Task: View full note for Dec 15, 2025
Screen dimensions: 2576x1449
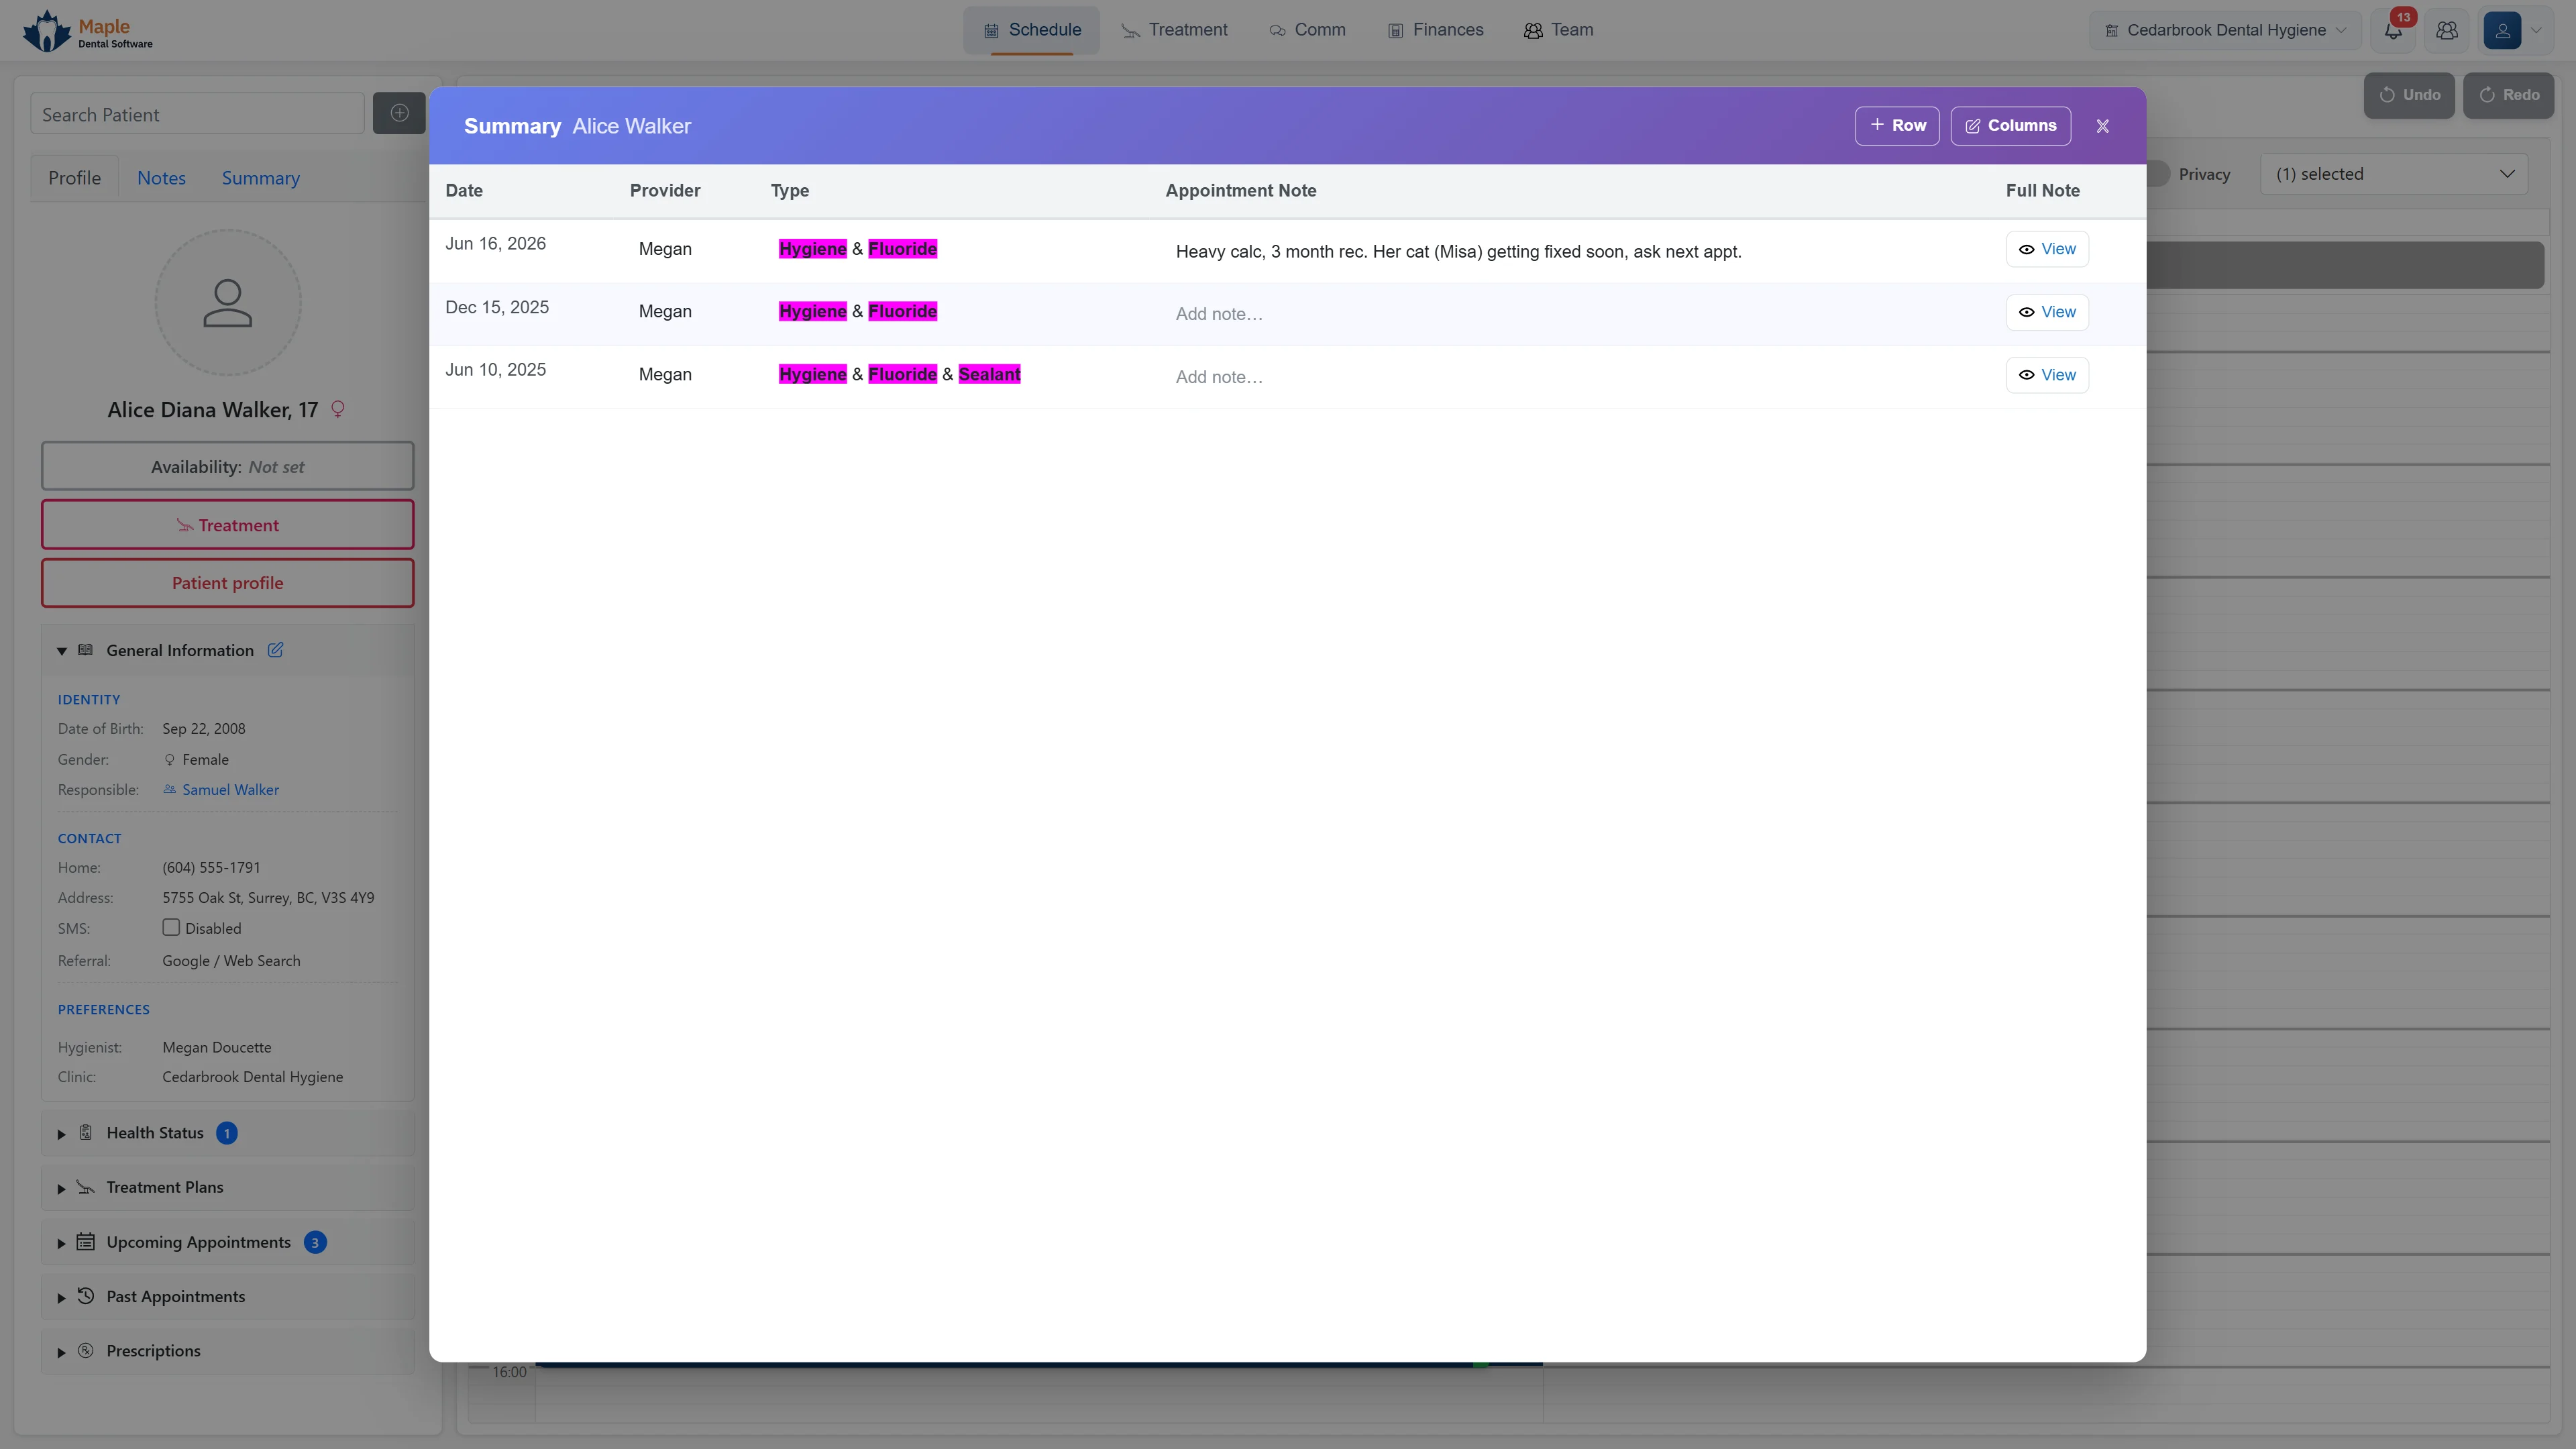Action: [2047, 312]
